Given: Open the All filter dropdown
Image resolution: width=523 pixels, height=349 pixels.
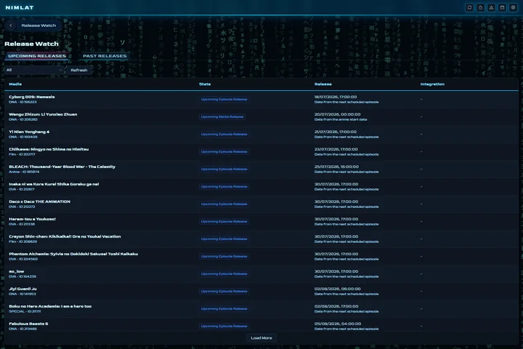Looking at the screenshot, I should [34, 70].
